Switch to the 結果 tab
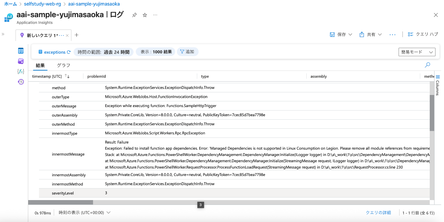 (40, 65)
